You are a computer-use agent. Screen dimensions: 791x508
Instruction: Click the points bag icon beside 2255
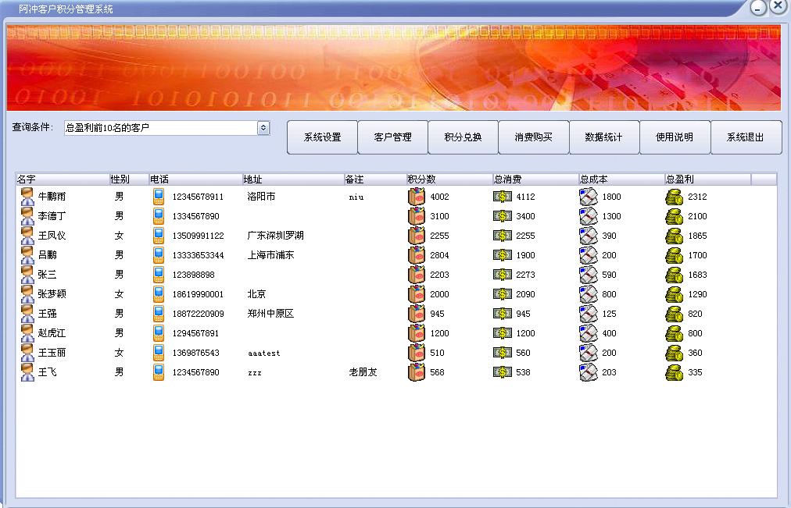pos(417,236)
